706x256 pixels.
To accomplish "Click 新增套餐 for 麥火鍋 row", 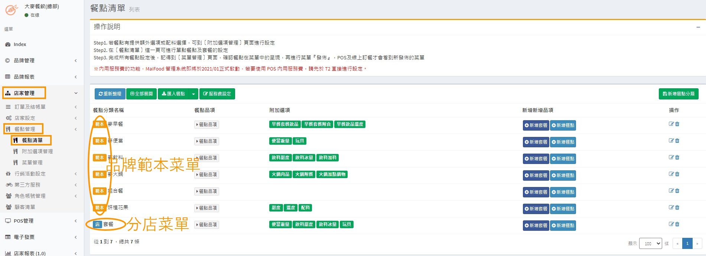I will [536, 175].
